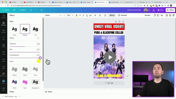
Task: Click the Blur slider track
Action: 25,52
